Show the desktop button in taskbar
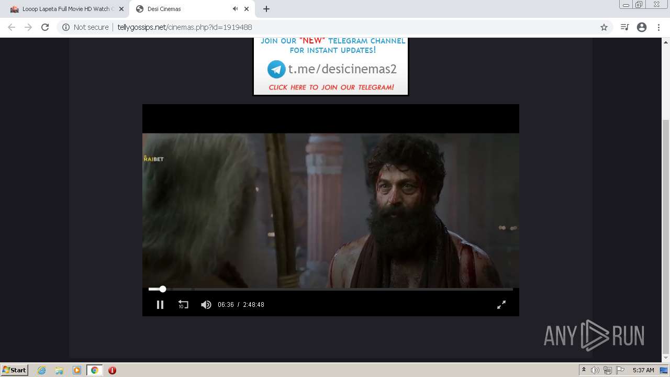Viewport: 670px width, 377px height. tap(664, 370)
